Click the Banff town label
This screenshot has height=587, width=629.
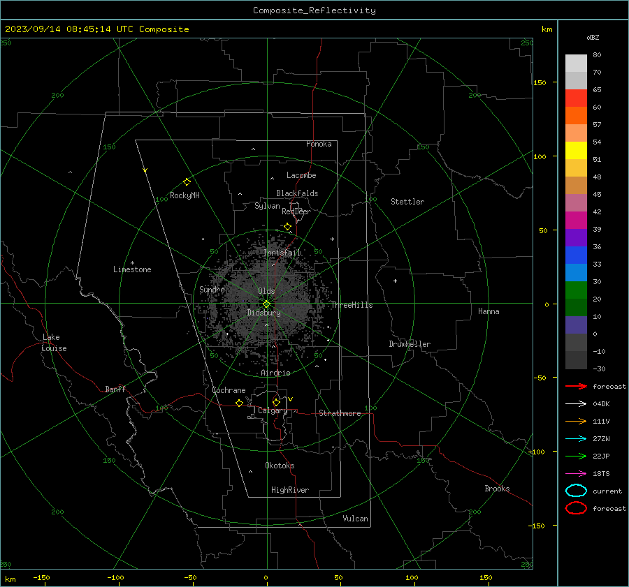115,389
